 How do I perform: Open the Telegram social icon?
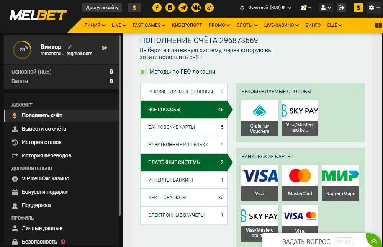click(183, 8)
